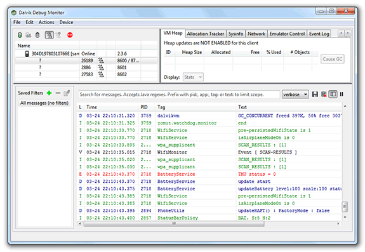Image resolution: width=365 pixels, height=252 pixels.
Task: Click the Dump HPROF file icon
Action: (x=29, y=35)
